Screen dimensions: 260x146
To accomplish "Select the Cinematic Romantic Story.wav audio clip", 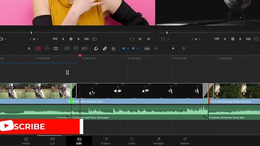I will click(x=234, y=112).
